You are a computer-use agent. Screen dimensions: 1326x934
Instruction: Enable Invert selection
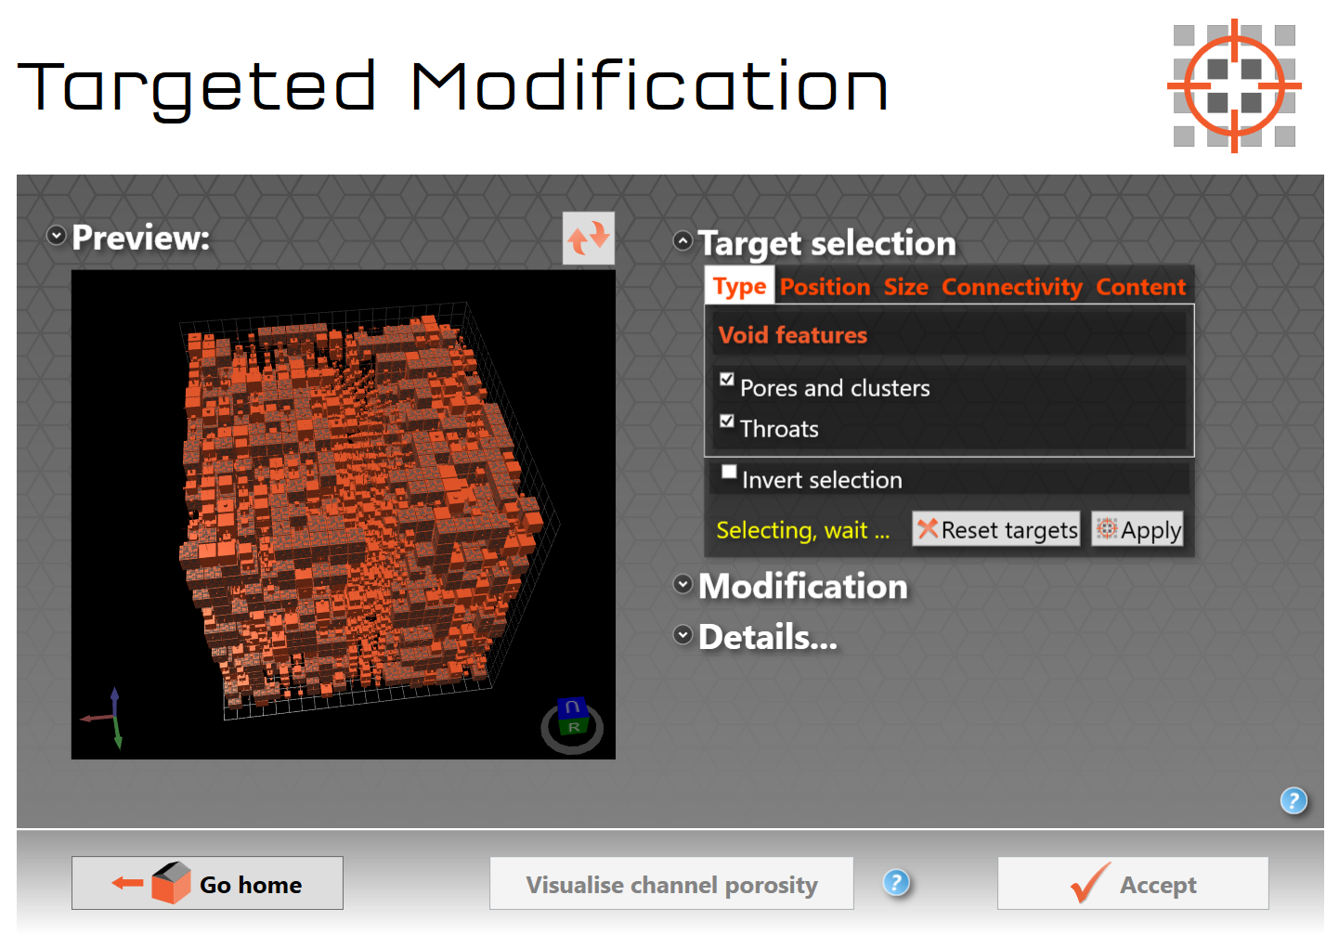[x=729, y=472]
